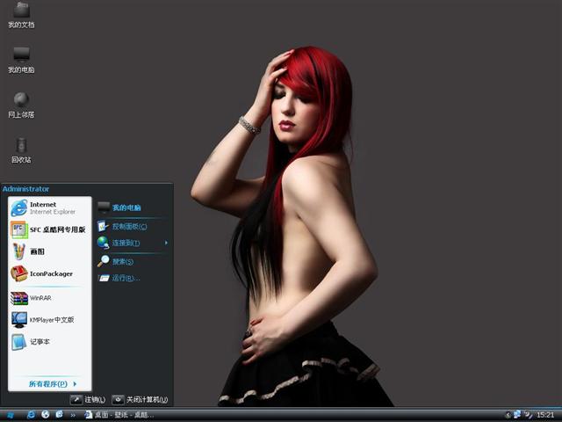This screenshot has width=562, height=422.
Task: Click the Windows Start button on the taskbar
Action: tap(10, 415)
